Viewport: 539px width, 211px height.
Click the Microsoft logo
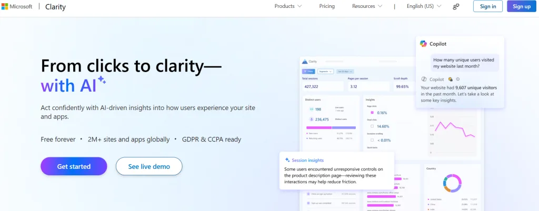(17, 6)
